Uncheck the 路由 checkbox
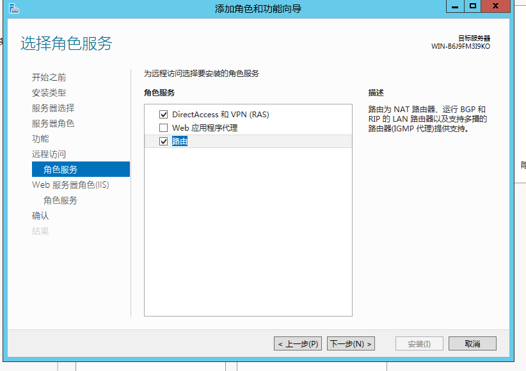The image size is (526, 371). pyautogui.click(x=163, y=142)
